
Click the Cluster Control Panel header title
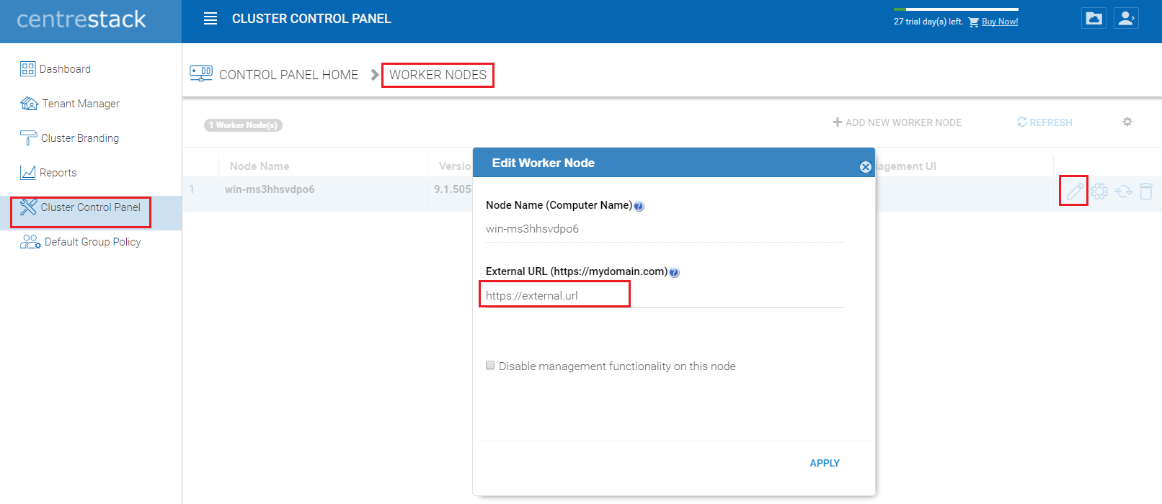[x=311, y=19]
